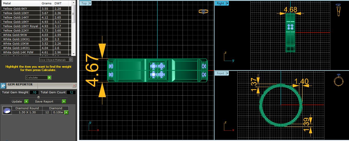This screenshot has width=349, height=141.
Task: Click the Front viewport title label
Action: tap(220, 73)
